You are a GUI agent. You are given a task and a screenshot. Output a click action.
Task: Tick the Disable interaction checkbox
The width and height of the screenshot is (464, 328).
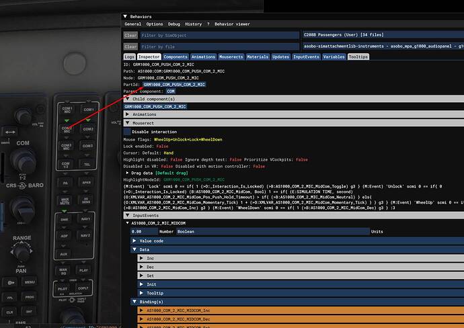click(x=128, y=132)
